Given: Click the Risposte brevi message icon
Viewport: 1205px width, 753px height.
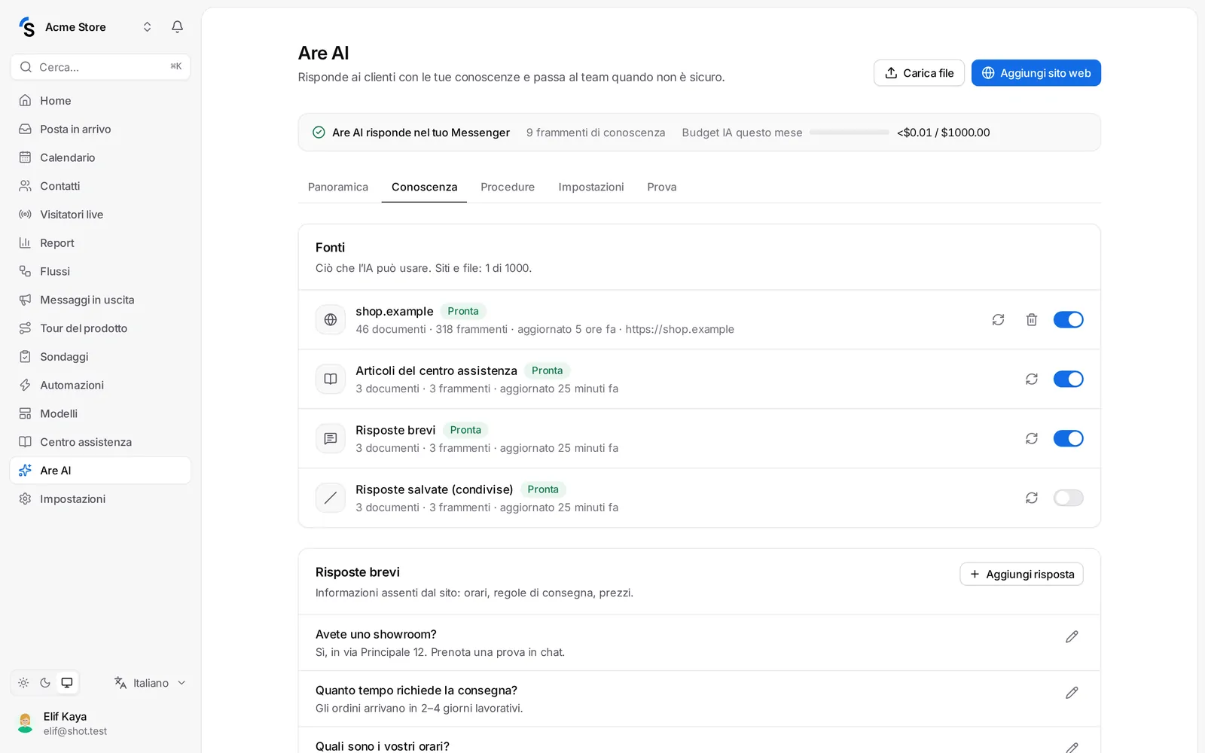Looking at the screenshot, I should tap(331, 439).
